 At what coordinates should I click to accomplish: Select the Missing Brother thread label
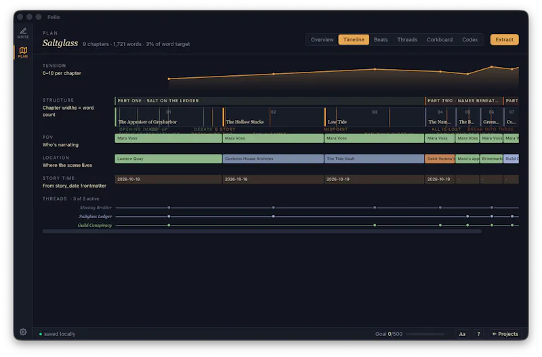point(96,208)
